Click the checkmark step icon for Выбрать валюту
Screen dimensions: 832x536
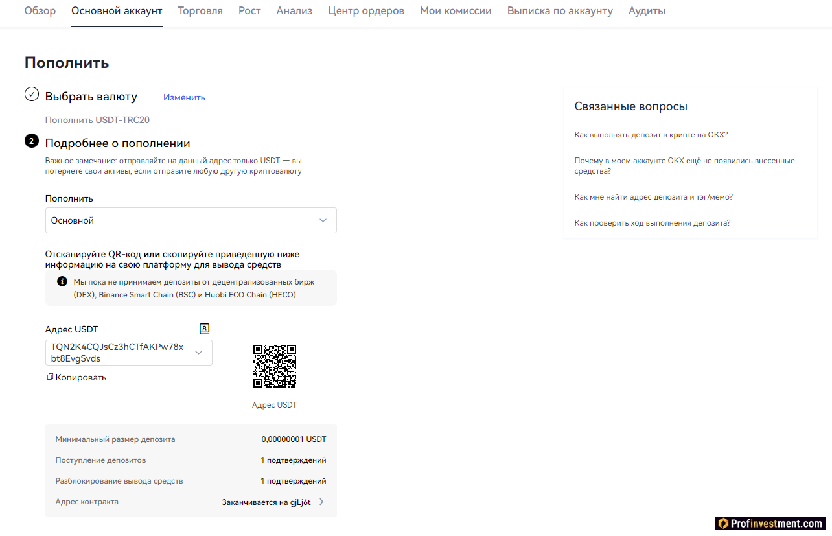coord(32,95)
